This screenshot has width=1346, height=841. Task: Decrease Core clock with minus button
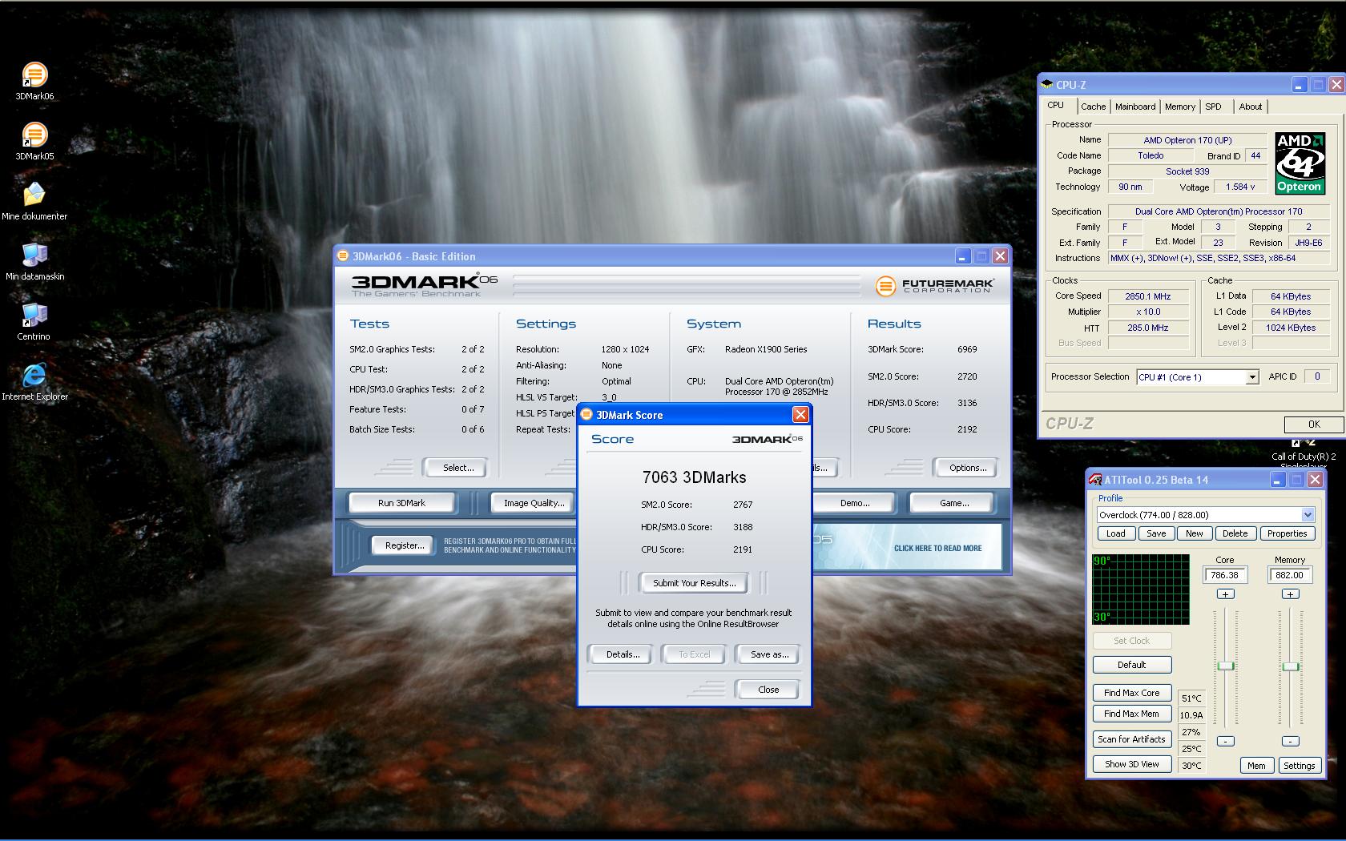click(x=1226, y=741)
